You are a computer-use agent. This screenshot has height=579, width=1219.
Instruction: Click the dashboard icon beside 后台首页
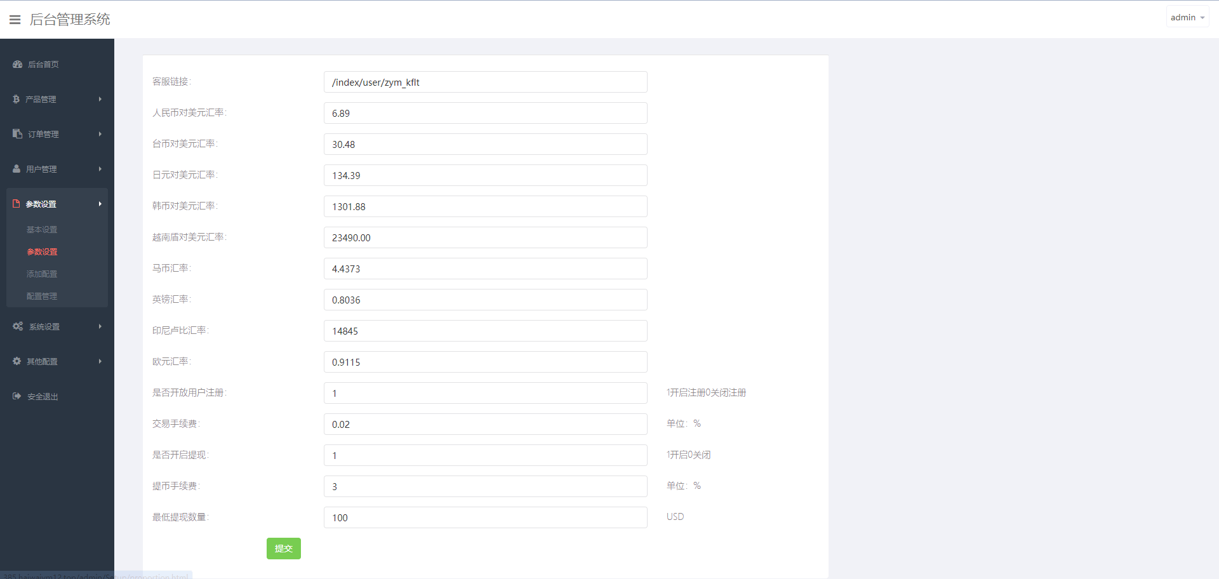[17, 64]
